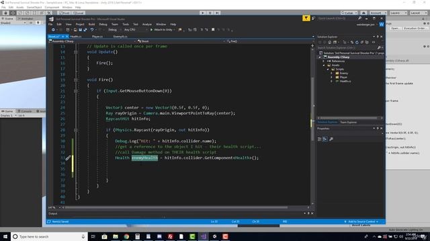Viewport: 430px width, 241px height.
Task: Click Solution Explorer Collapse All icon
Action: [x=362, y=42]
